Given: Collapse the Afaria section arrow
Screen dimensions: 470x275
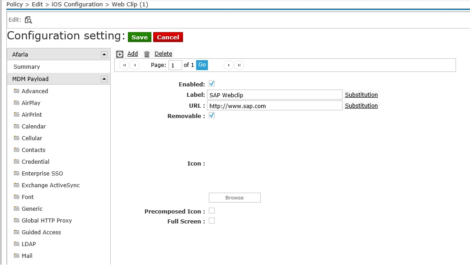Looking at the screenshot, I should [x=104, y=54].
